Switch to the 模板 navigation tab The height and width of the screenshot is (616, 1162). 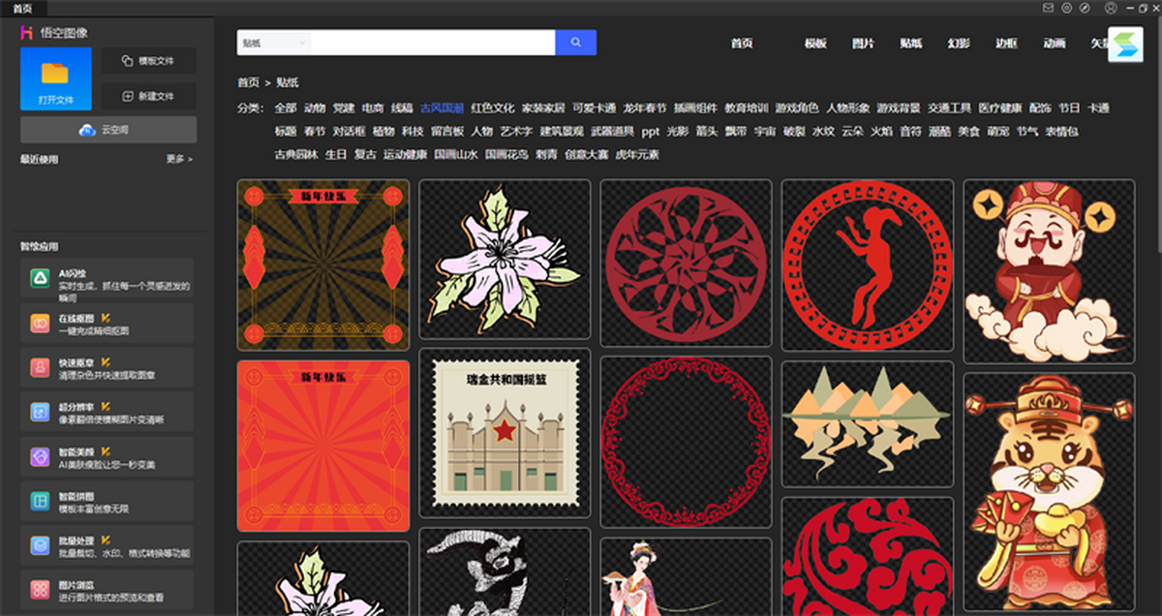coord(815,44)
